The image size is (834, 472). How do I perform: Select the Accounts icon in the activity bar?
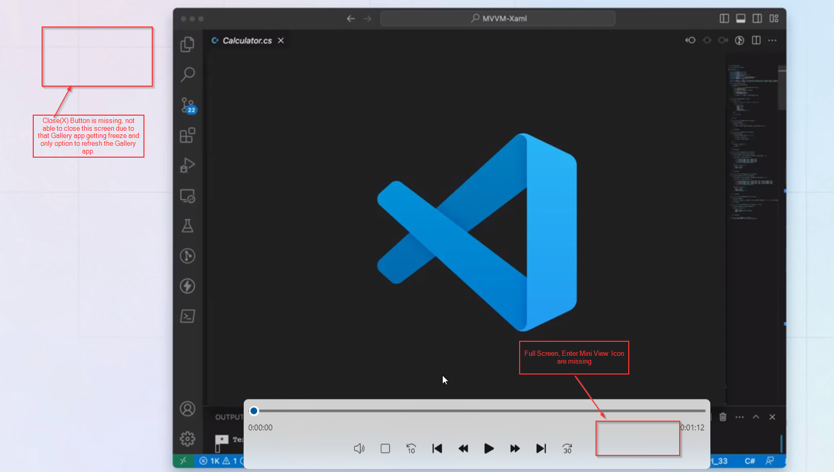click(187, 409)
